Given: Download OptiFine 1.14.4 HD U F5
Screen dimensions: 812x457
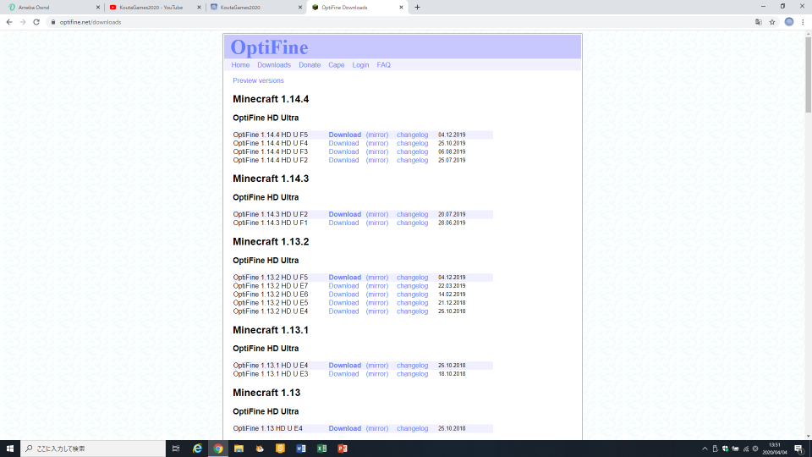Looking at the screenshot, I should pyautogui.click(x=345, y=135).
